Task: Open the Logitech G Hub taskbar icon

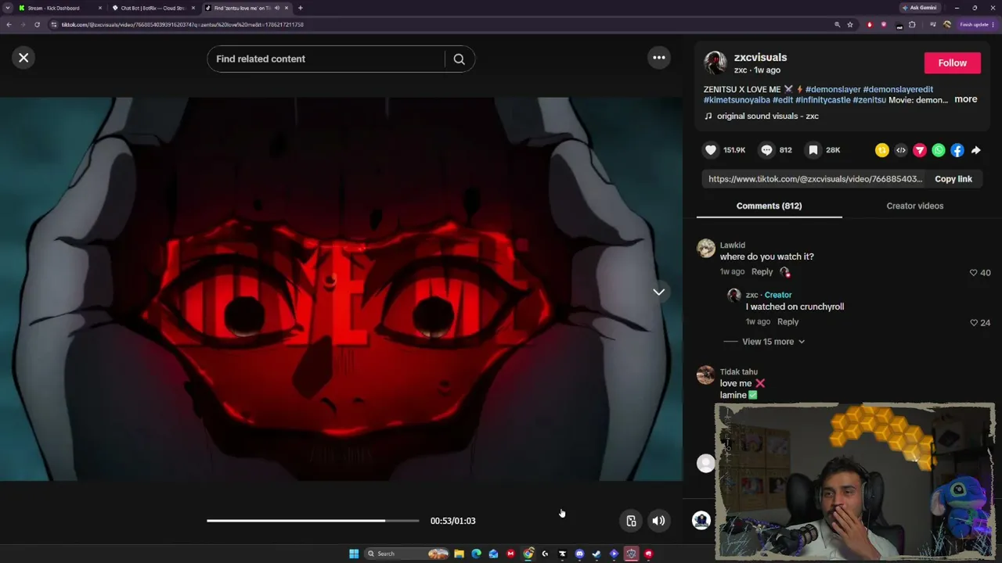Action: point(545,554)
